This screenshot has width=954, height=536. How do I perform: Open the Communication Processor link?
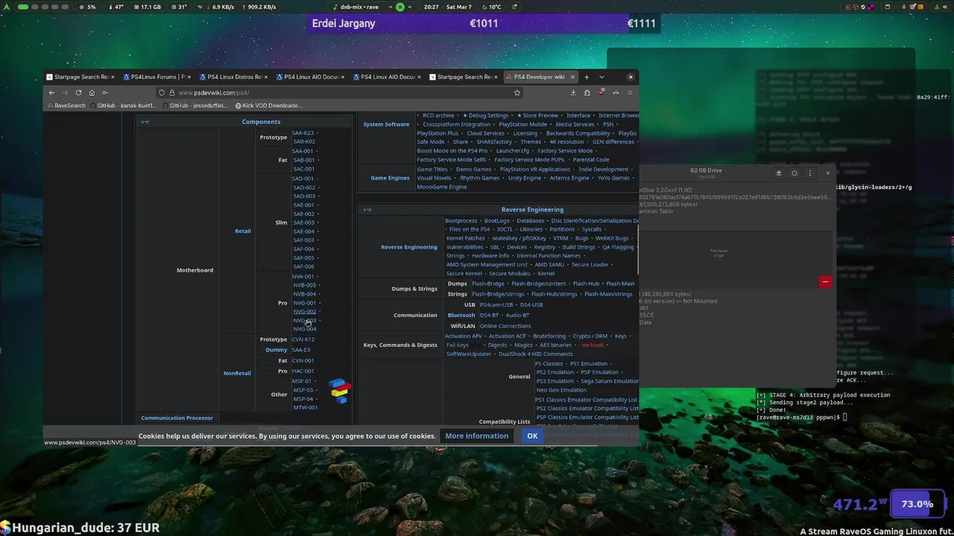(177, 418)
